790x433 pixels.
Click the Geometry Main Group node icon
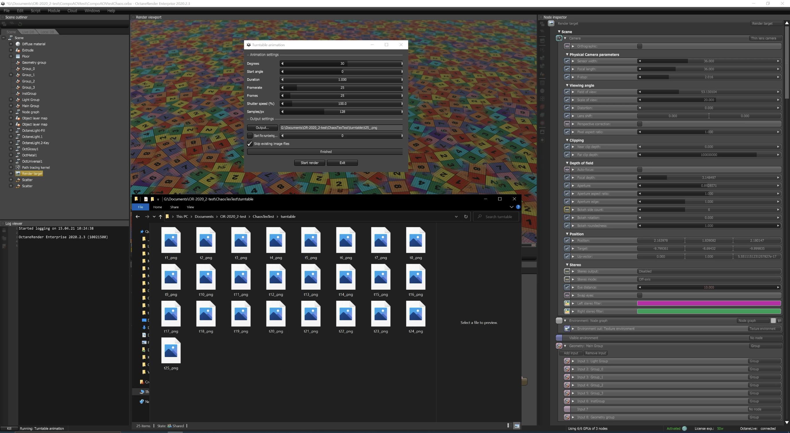(x=559, y=346)
